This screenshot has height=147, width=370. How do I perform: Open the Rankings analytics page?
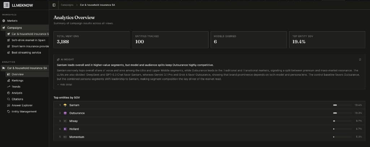click(x=17, y=81)
